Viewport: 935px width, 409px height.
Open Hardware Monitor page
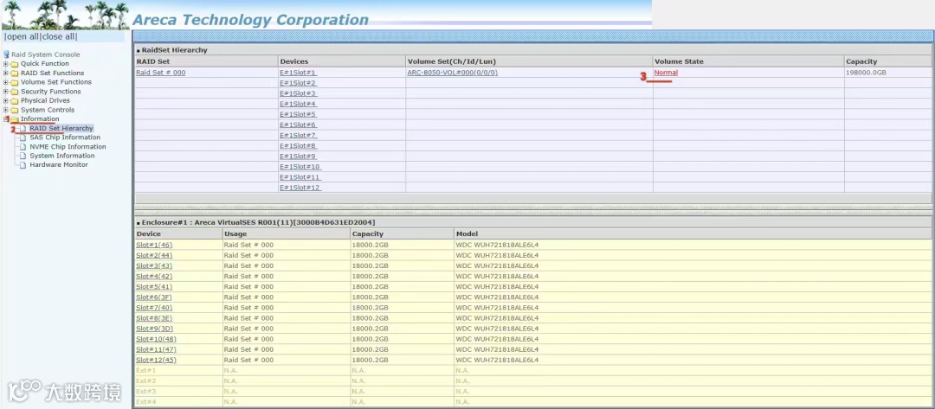(x=59, y=165)
